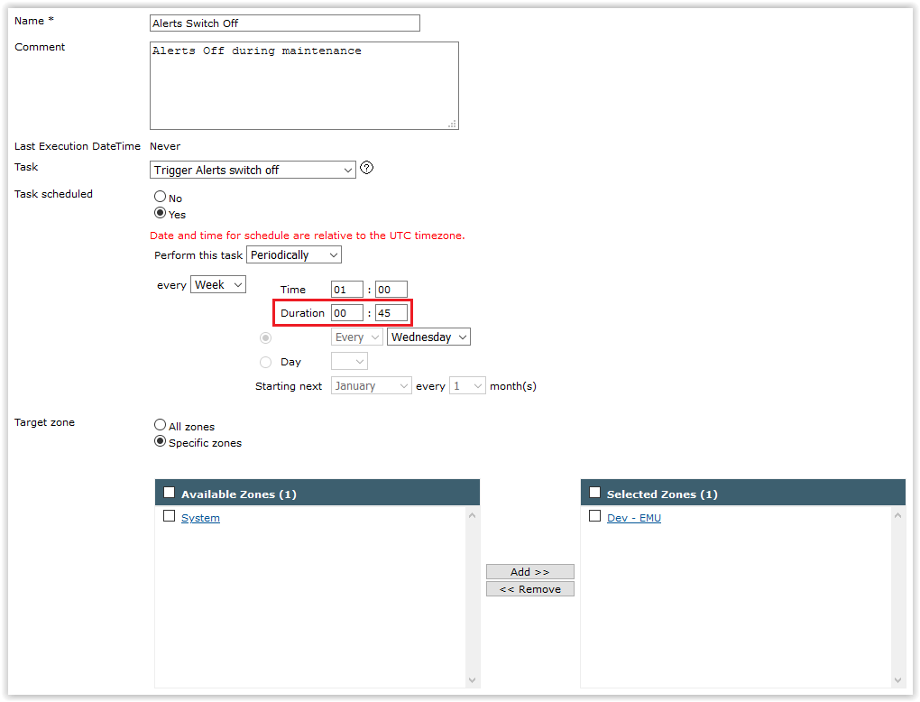This screenshot has height=702, width=920.
Task: Click the Available Zones scroll up arrow
Action: click(473, 515)
